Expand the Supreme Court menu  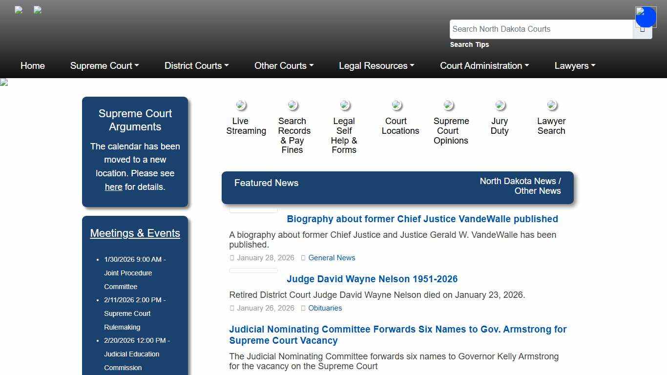(104, 65)
